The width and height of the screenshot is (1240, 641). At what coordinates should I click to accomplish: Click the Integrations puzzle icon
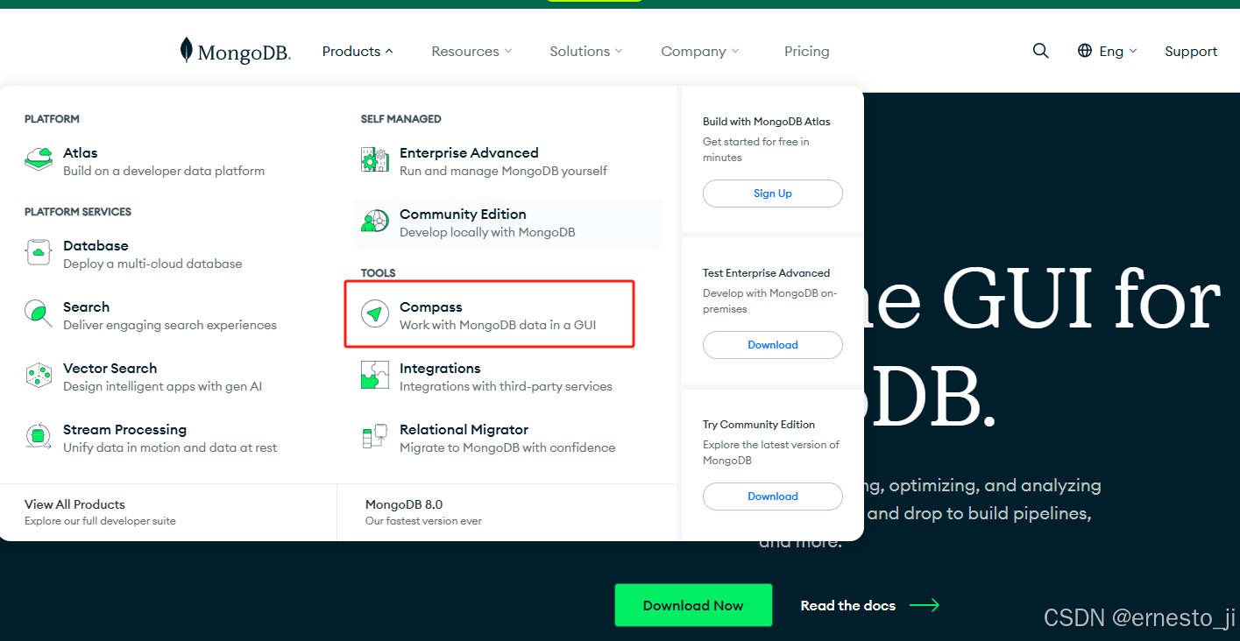click(x=374, y=375)
